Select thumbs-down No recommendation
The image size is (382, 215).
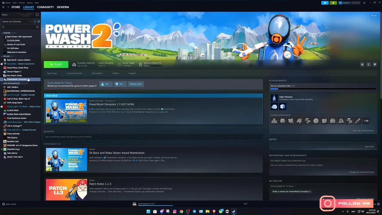coord(120,84)
